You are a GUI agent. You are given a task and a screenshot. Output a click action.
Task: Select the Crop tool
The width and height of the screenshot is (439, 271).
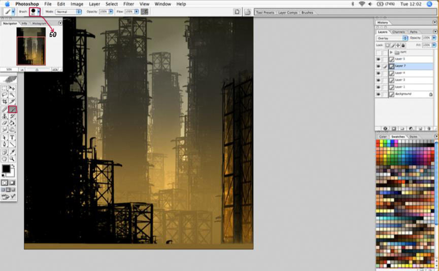click(5, 102)
